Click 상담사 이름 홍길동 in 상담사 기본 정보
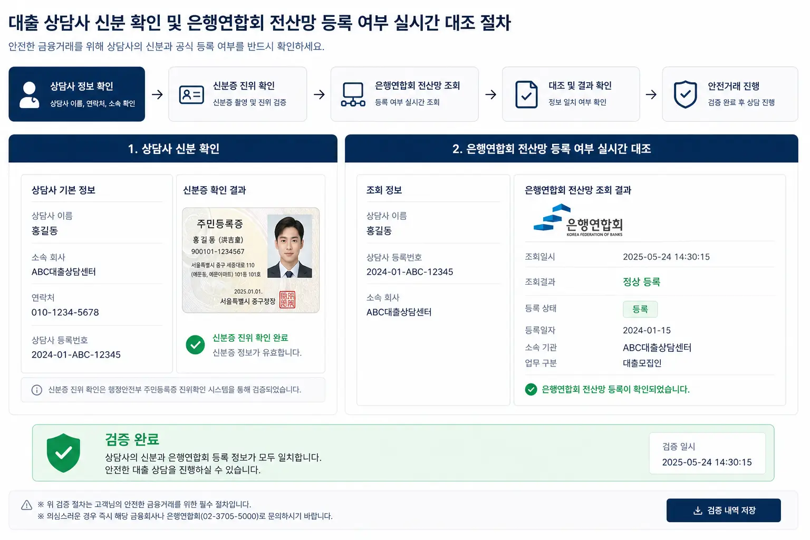This screenshot has width=810, height=540. pyautogui.click(x=45, y=230)
